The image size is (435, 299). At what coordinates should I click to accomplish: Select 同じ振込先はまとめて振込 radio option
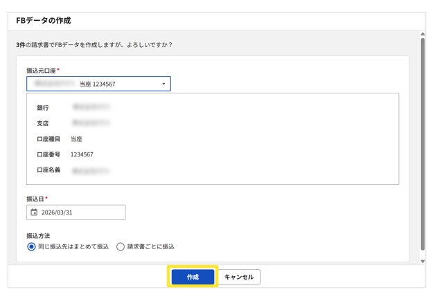click(x=32, y=246)
